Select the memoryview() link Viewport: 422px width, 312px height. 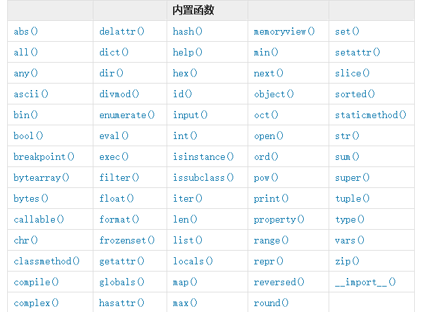click(x=284, y=31)
